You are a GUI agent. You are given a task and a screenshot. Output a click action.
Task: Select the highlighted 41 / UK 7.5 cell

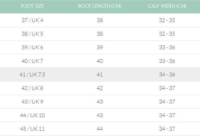[x=32, y=75]
